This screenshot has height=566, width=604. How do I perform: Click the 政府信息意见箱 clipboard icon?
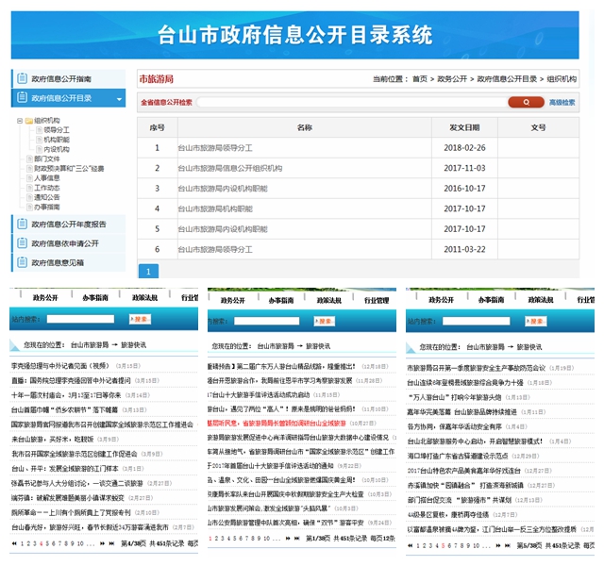click(22, 263)
